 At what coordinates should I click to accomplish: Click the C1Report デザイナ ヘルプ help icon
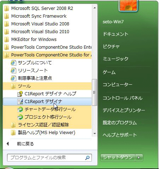pyautogui.click(x=20, y=94)
